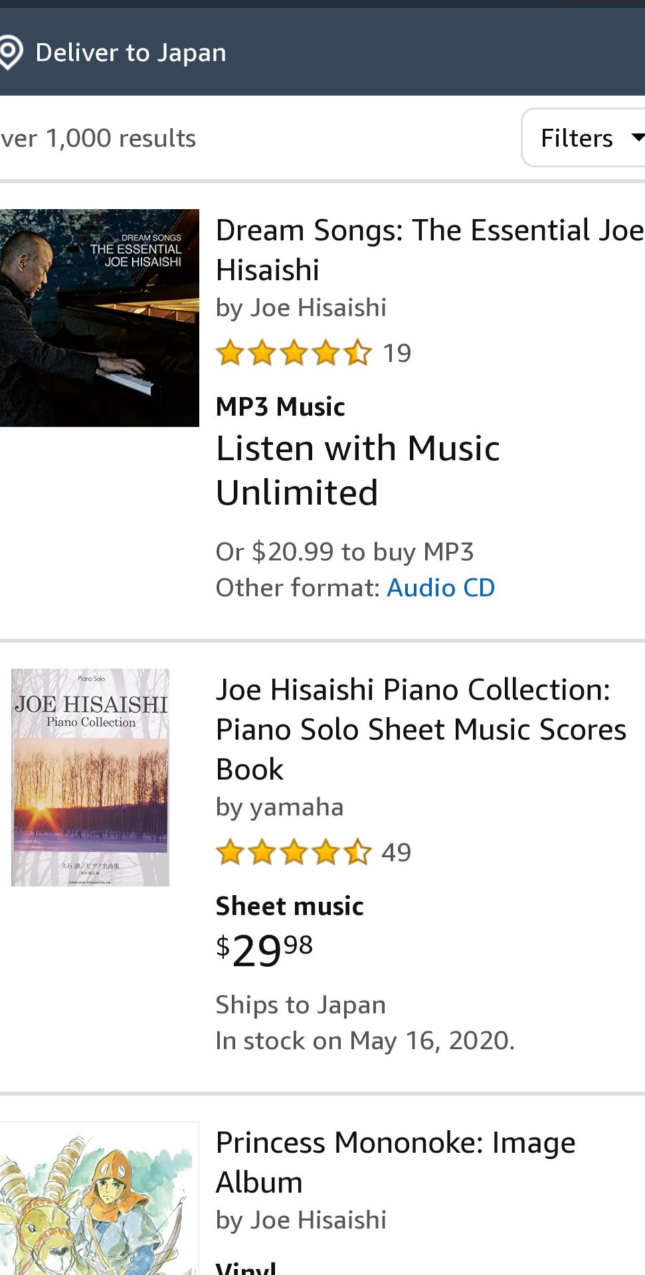
Task: Click the Piano Collection star rating
Action: click(x=294, y=852)
